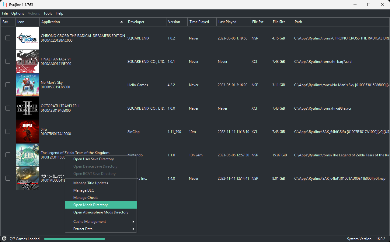Toggle favorite checkbox for Final Fantasy VI
390x242 pixels.
pyautogui.click(x=8, y=61)
